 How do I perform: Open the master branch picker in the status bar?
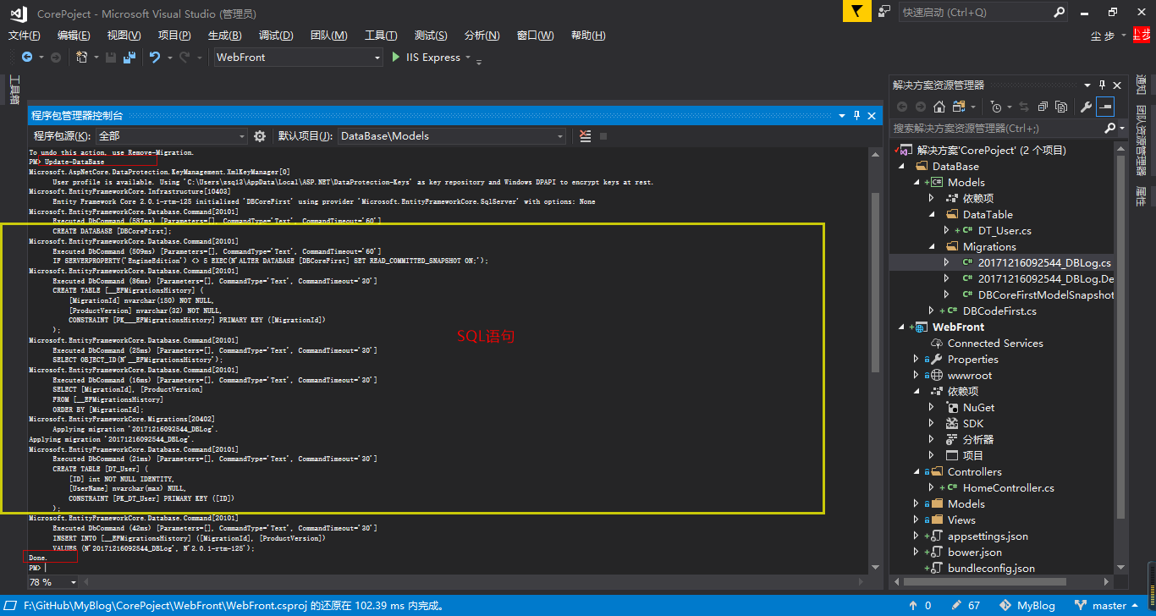1107,606
